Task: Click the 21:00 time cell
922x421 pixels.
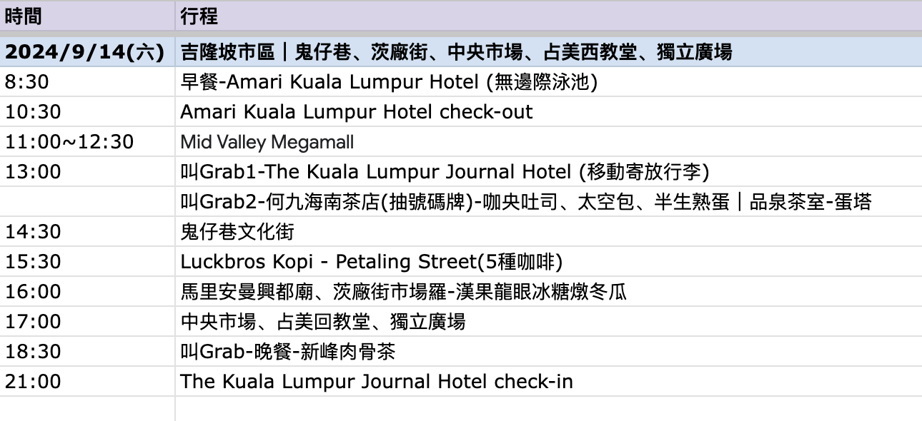Action: [87, 382]
